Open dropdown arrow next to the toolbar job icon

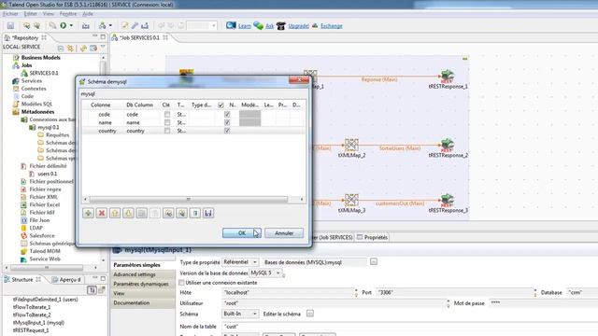coord(110,25)
